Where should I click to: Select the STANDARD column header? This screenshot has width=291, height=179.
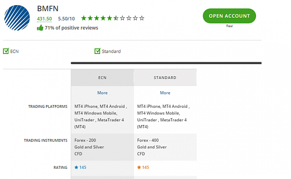coord(165,78)
